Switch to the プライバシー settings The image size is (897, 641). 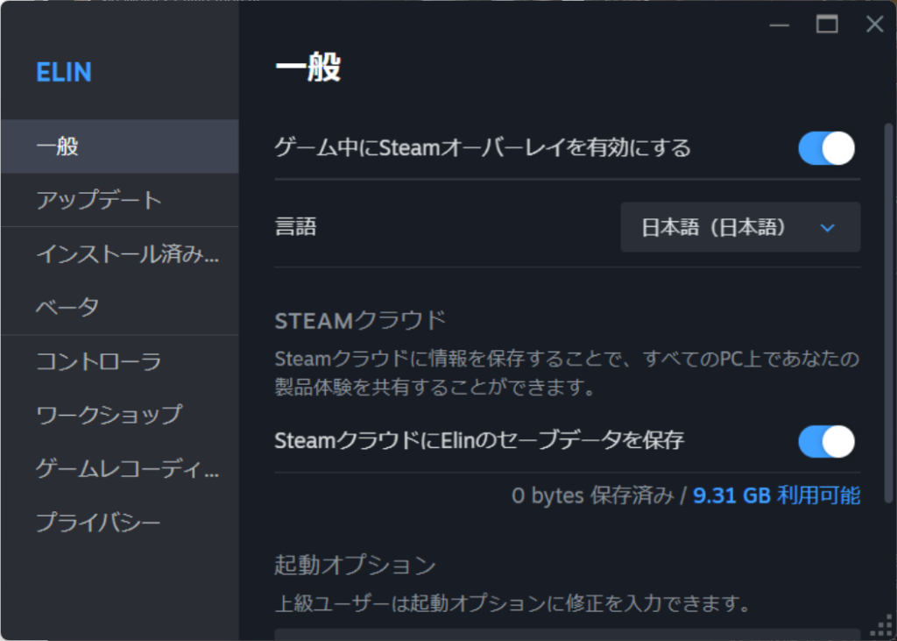[119, 523]
